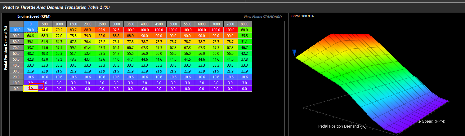Click the Pedal to Throttle Area Demand table title
The image size is (465, 136).
pyautogui.click(x=56, y=7)
